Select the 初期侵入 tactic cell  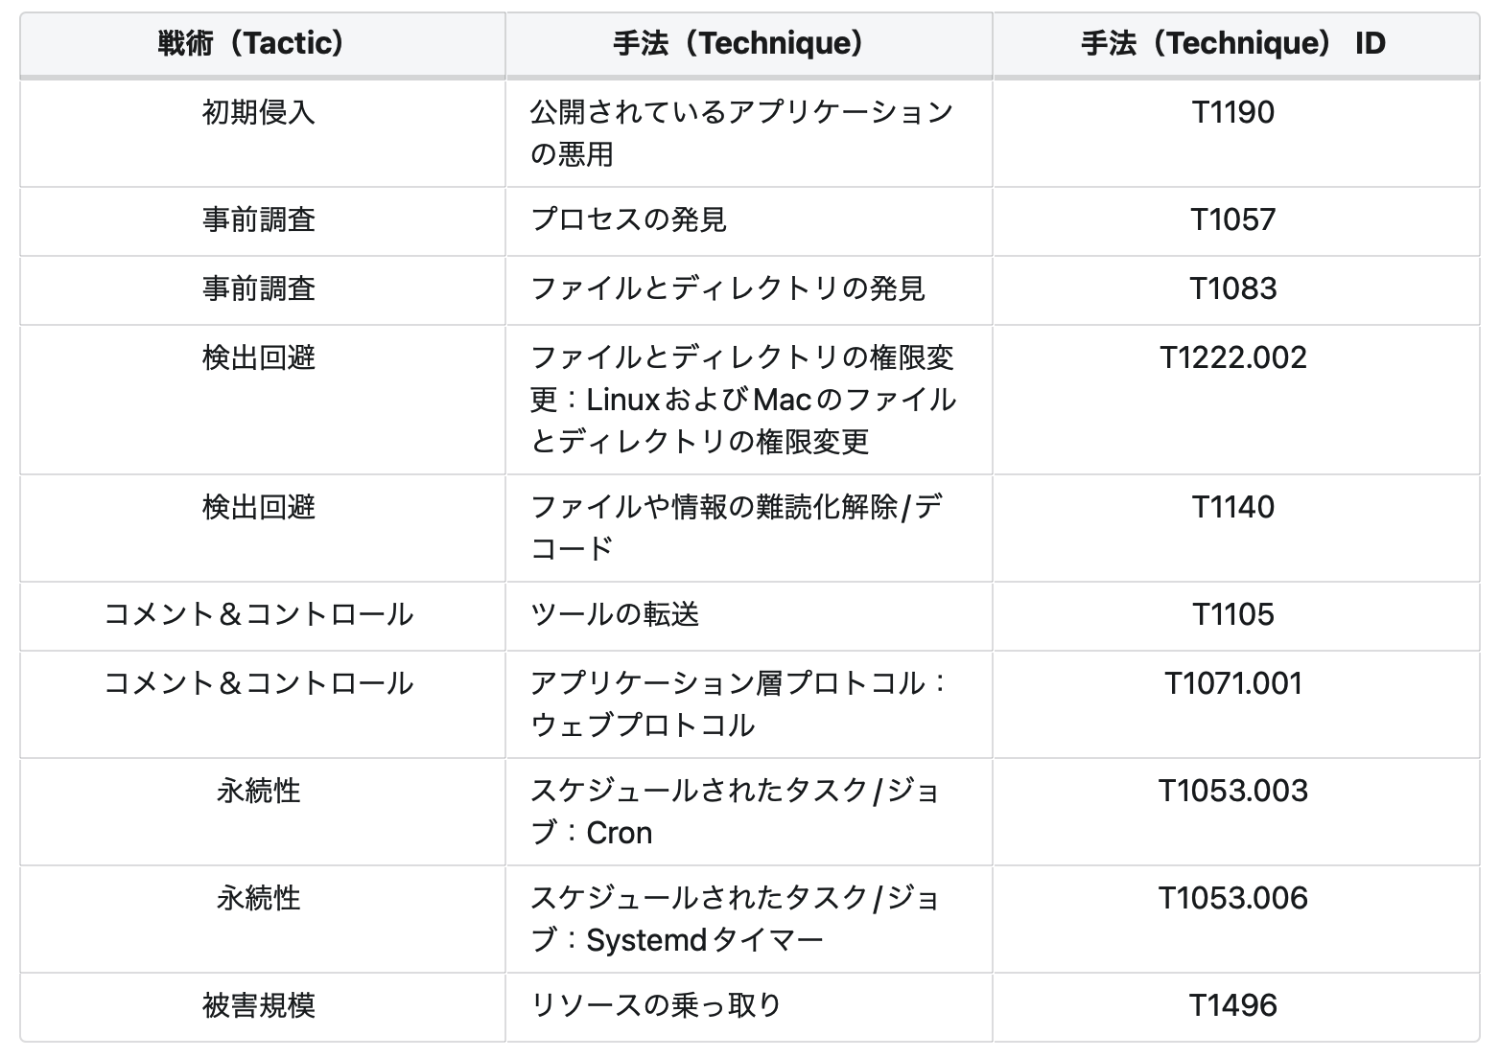click(x=259, y=113)
